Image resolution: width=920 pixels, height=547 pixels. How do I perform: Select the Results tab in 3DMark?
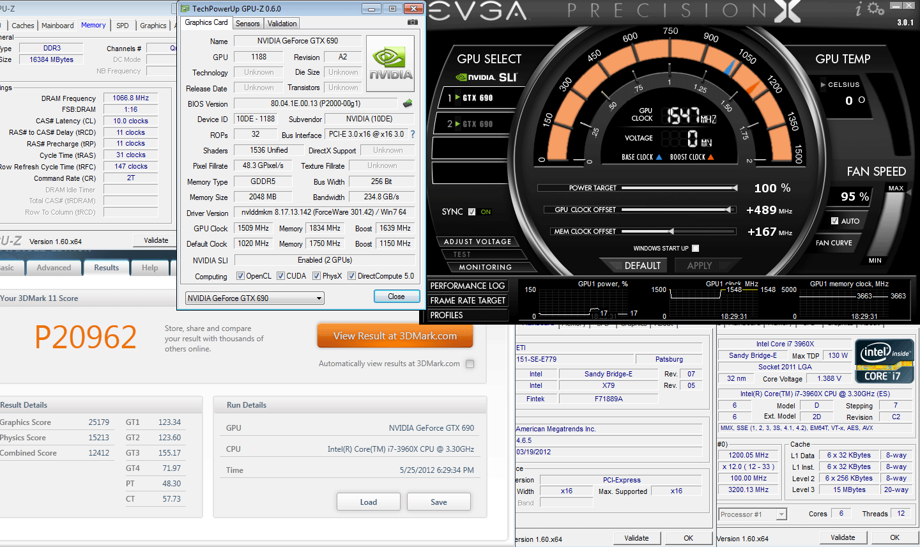tap(107, 268)
